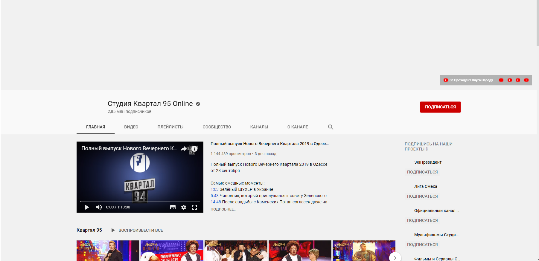Jump to timestamp 5:43
539x261 pixels.
tap(214, 196)
